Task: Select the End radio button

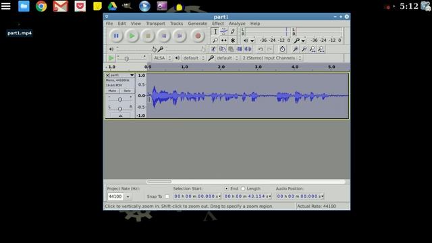Action: [x=227, y=189]
